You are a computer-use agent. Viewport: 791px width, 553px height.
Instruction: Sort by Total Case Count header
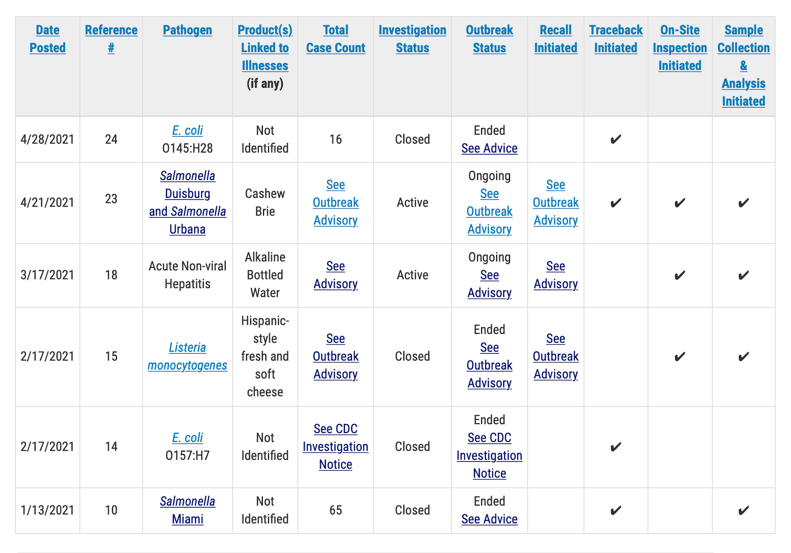tap(336, 39)
